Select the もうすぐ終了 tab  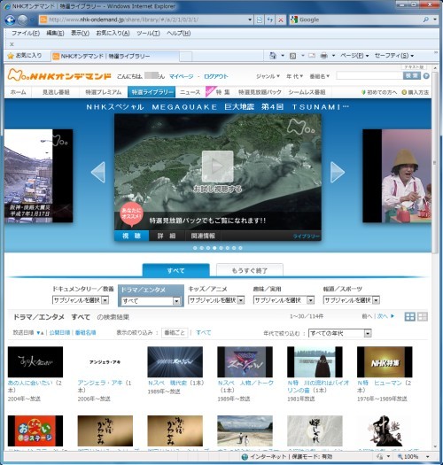(250, 270)
